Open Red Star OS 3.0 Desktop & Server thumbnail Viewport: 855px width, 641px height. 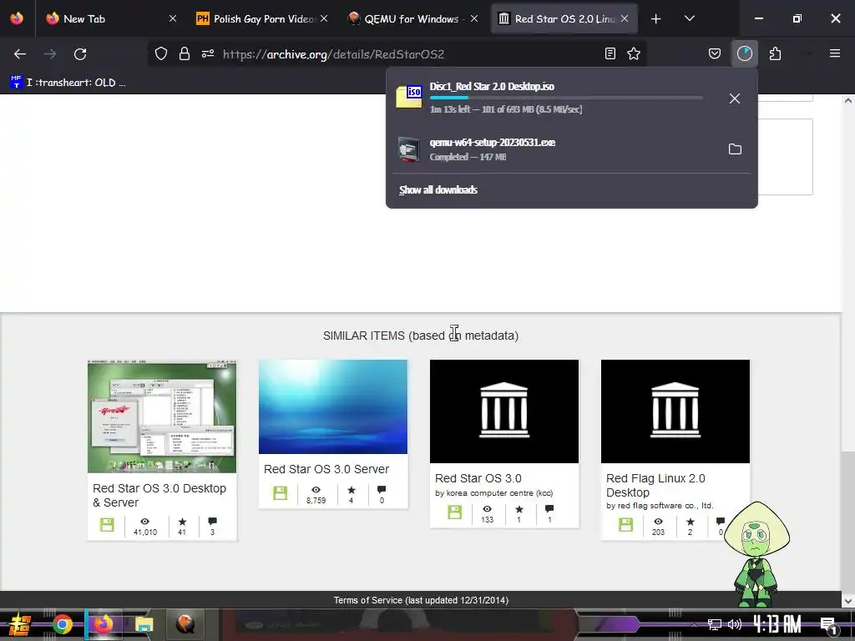pyautogui.click(x=162, y=416)
